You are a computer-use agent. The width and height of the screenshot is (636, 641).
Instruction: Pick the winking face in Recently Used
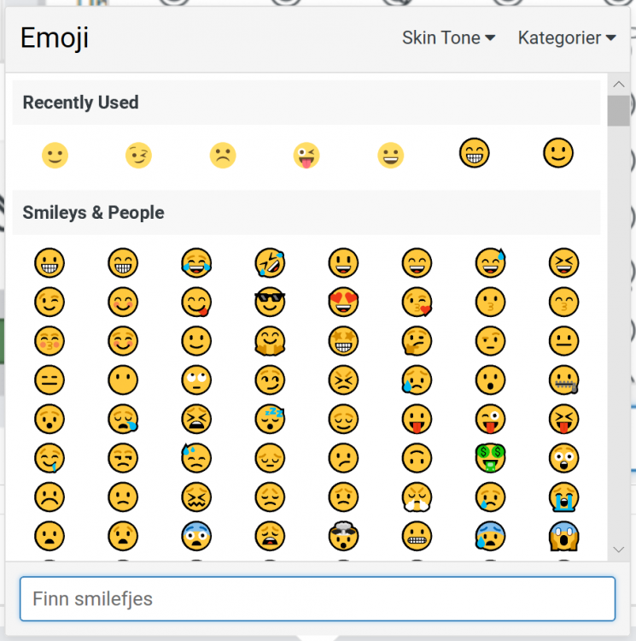pyautogui.click(x=138, y=156)
